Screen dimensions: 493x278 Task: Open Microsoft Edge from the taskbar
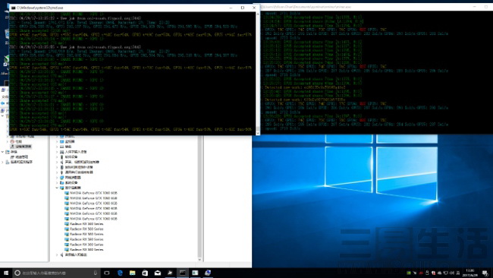[120, 273]
